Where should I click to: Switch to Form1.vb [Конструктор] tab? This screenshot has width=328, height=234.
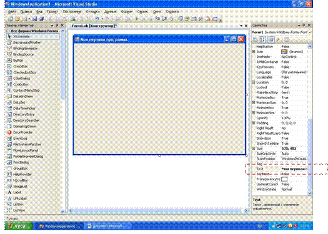click(94, 26)
